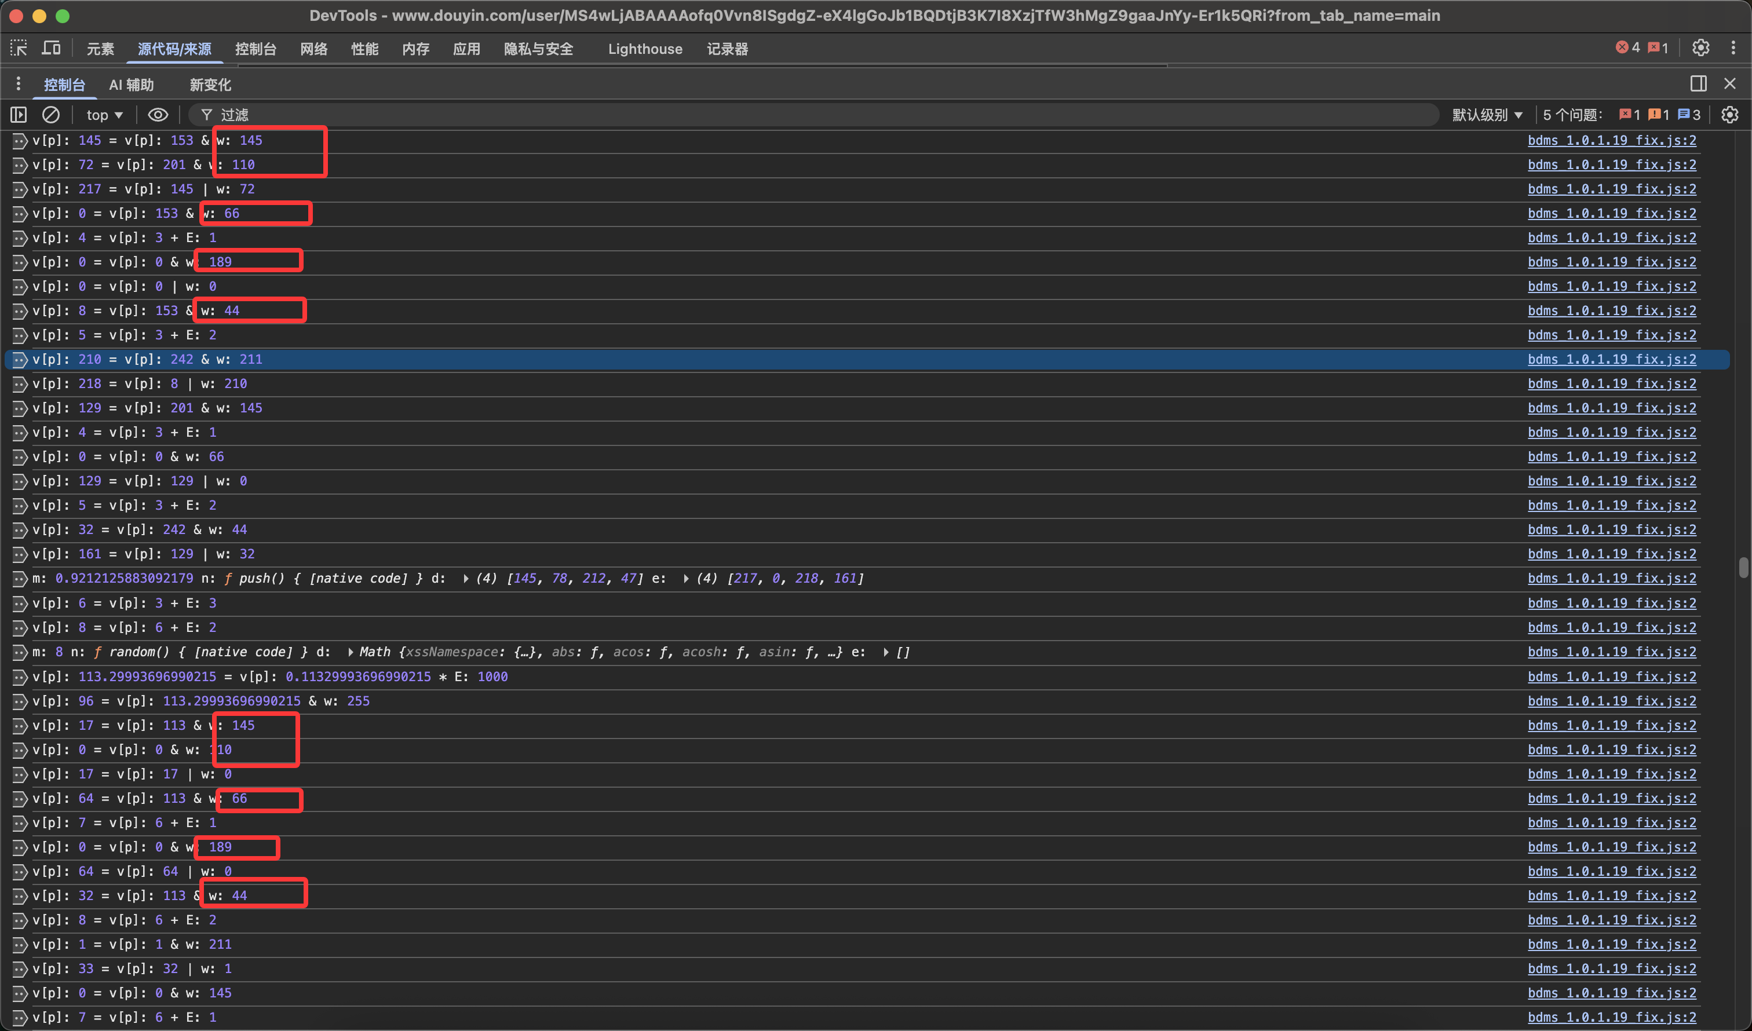Switch to the AI 辅助 drawer tab

(x=132, y=85)
